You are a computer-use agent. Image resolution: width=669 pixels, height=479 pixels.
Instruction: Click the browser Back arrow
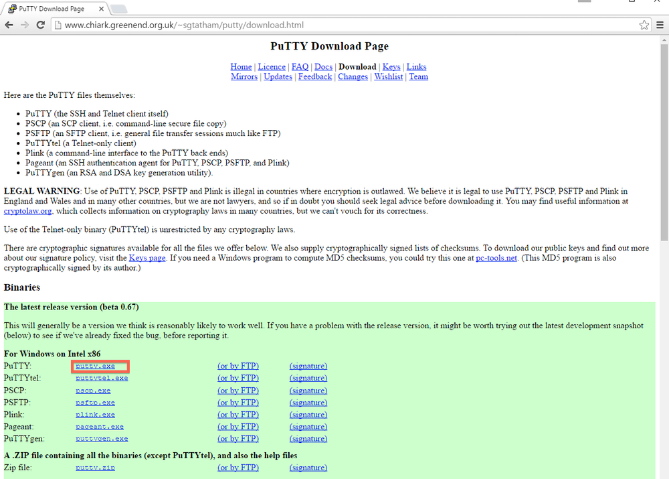[9, 25]
